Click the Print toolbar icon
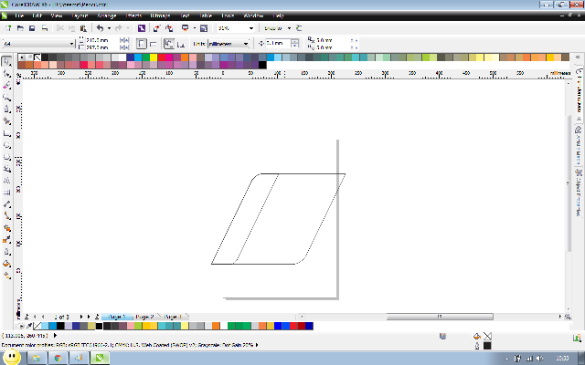The height and width of the screenshot is (365, 585). click(45, 28)
